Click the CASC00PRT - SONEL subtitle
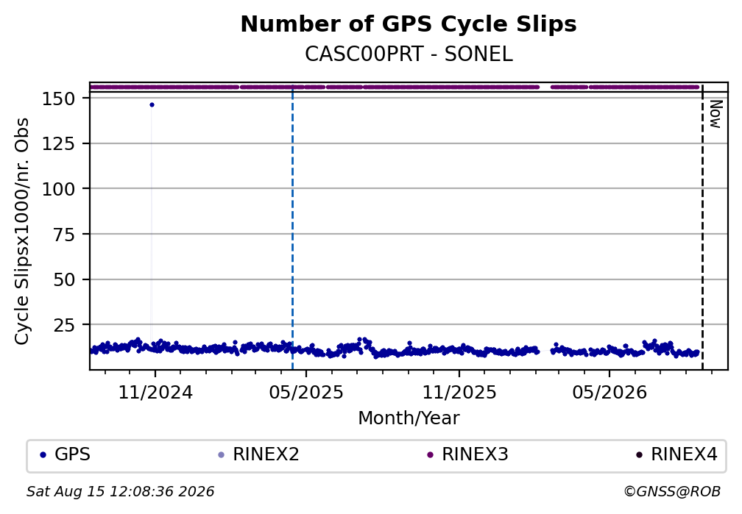Screen dimensions: 742x514 point(409,54)
